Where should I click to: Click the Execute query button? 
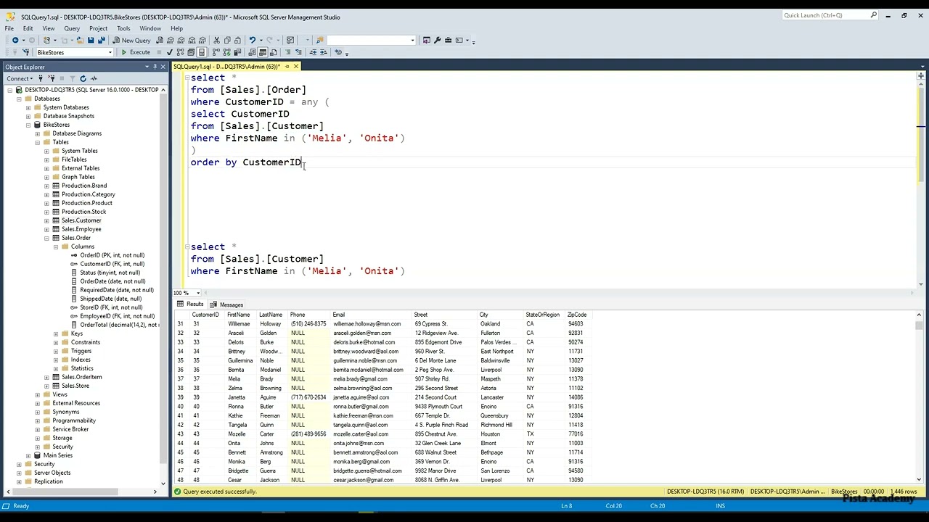click(x=136, y=52)
